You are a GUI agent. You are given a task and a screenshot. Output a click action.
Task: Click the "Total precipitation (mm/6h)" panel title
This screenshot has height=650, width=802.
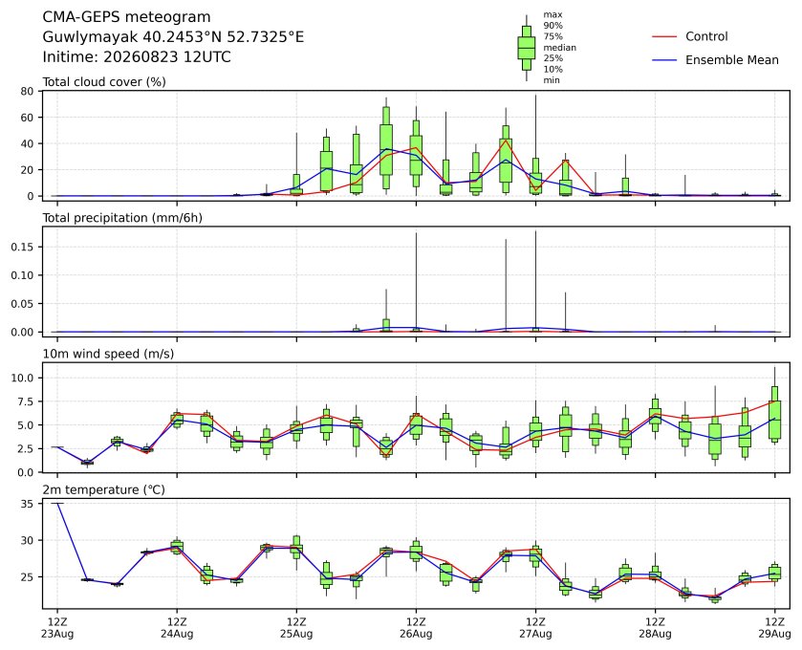coord(122,218)
